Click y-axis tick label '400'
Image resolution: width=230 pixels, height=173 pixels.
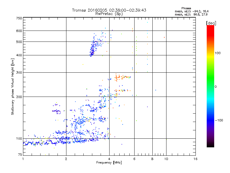pyautogui.click(x=19, y=55)
